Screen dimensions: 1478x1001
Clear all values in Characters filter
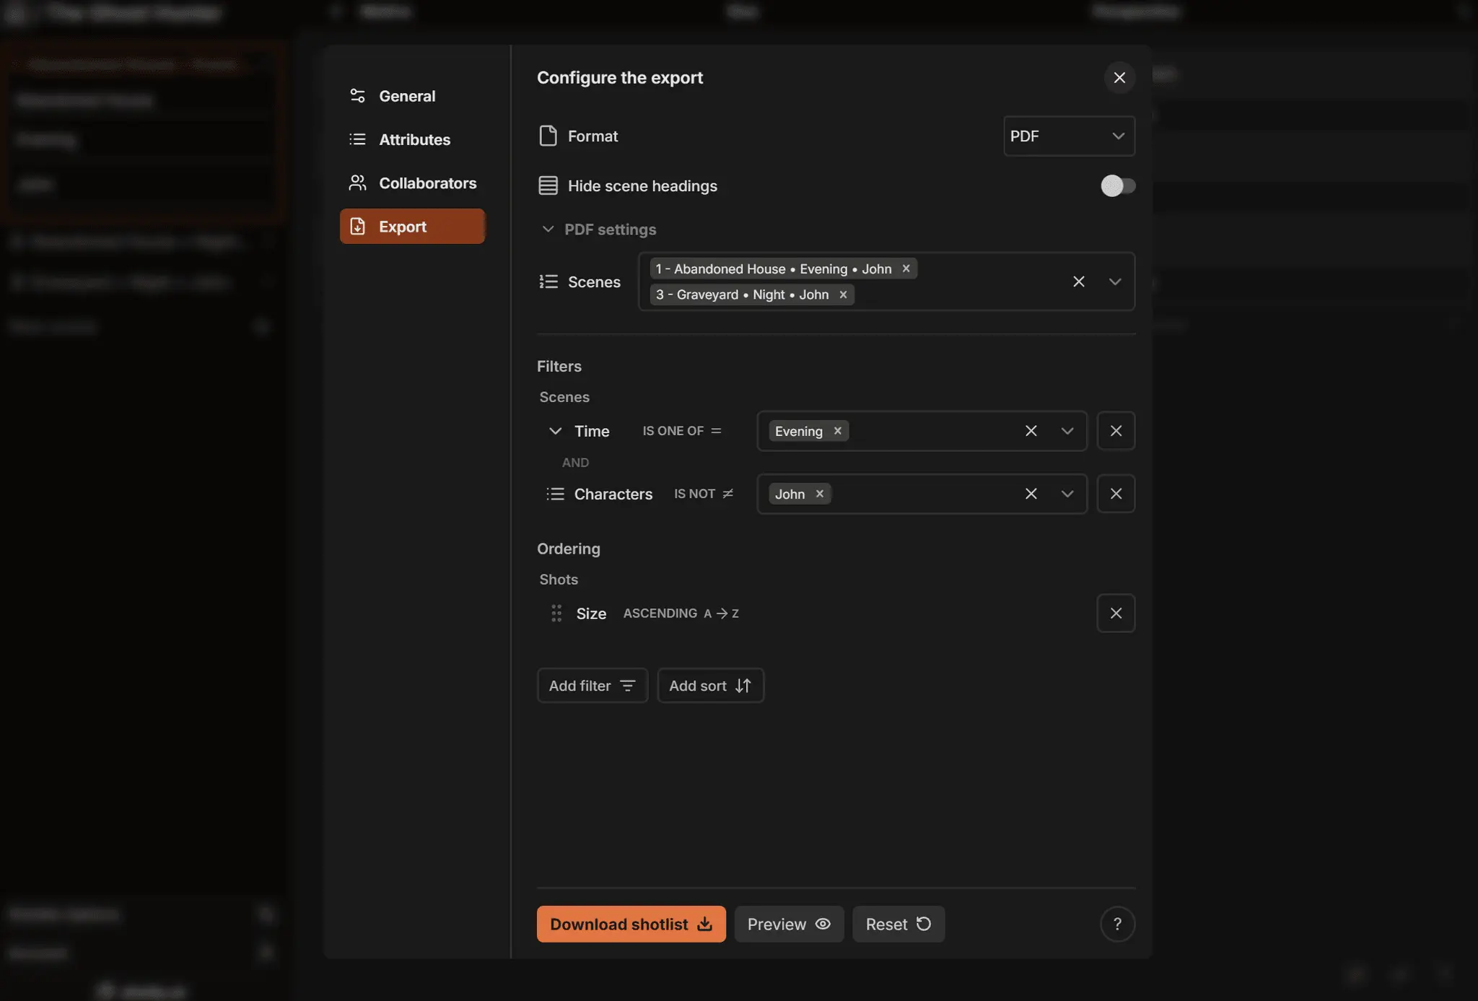(x=1031, y=494)
